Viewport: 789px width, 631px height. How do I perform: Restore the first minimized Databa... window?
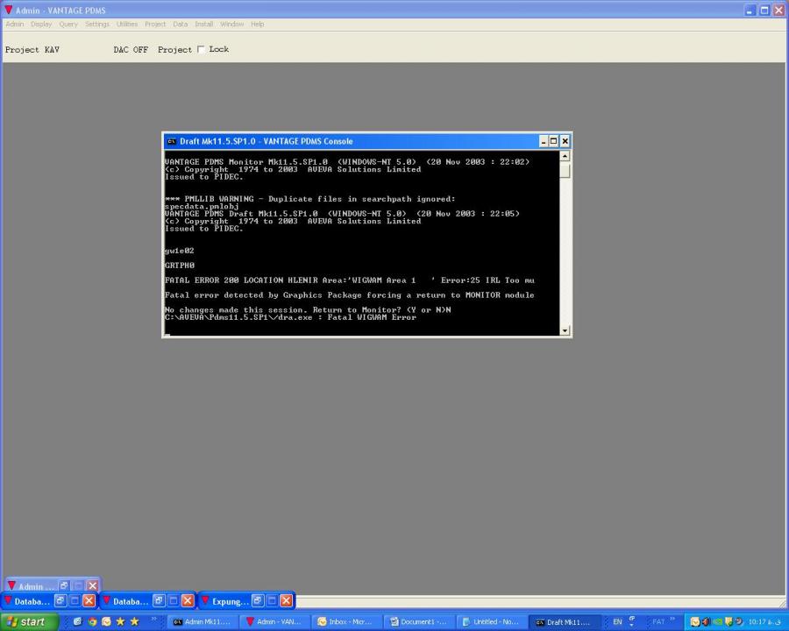(x=60, y=601)
